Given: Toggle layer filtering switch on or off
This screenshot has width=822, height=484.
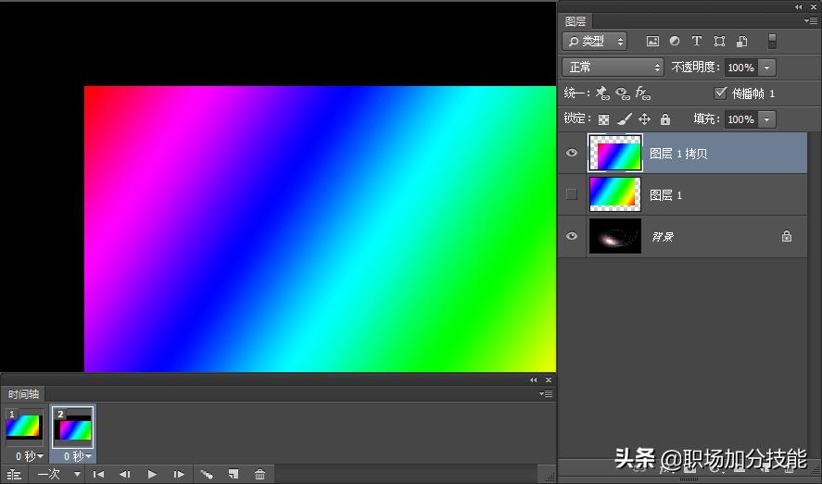Looking at the screenshot, I should tap(772, 42).
